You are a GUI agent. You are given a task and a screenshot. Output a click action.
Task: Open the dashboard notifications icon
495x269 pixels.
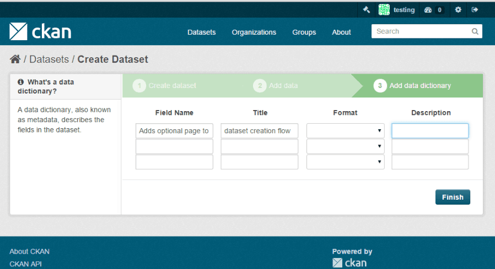(x=428, y=10)
